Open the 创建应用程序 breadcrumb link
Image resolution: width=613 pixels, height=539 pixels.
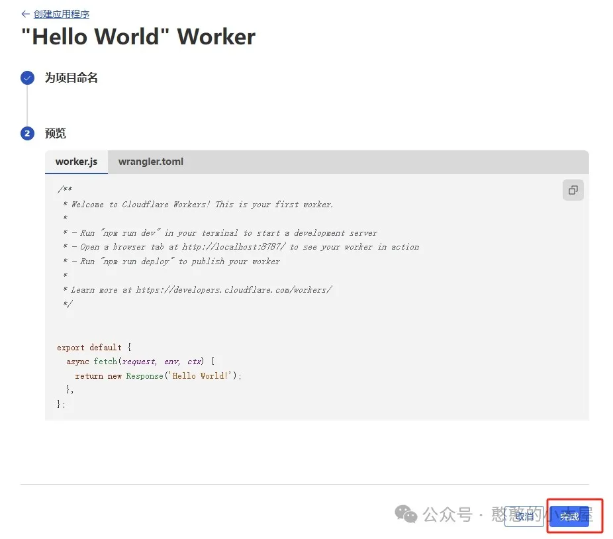click(62, 14)
